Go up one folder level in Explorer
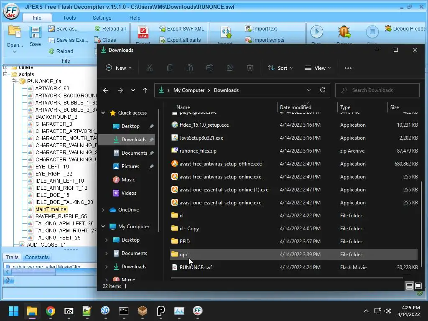428x321 pixels. (145, 90)
